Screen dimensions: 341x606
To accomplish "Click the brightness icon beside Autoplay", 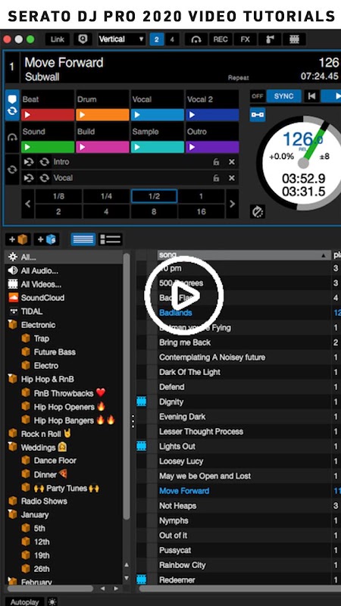I will coord(52,601).
